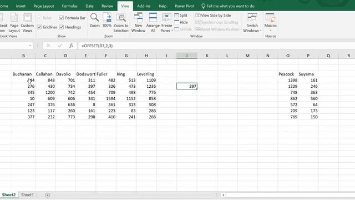Viewport: 355px width, 200px height.
Task: Open the Page Layout view icon
Action: [x=14, y=23]
